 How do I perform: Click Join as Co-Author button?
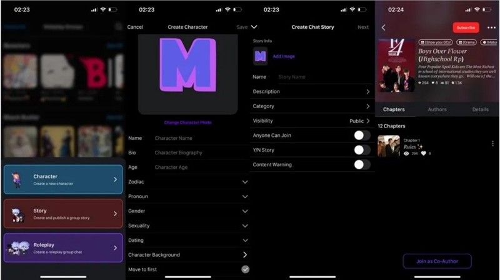(x=436, y=261)
